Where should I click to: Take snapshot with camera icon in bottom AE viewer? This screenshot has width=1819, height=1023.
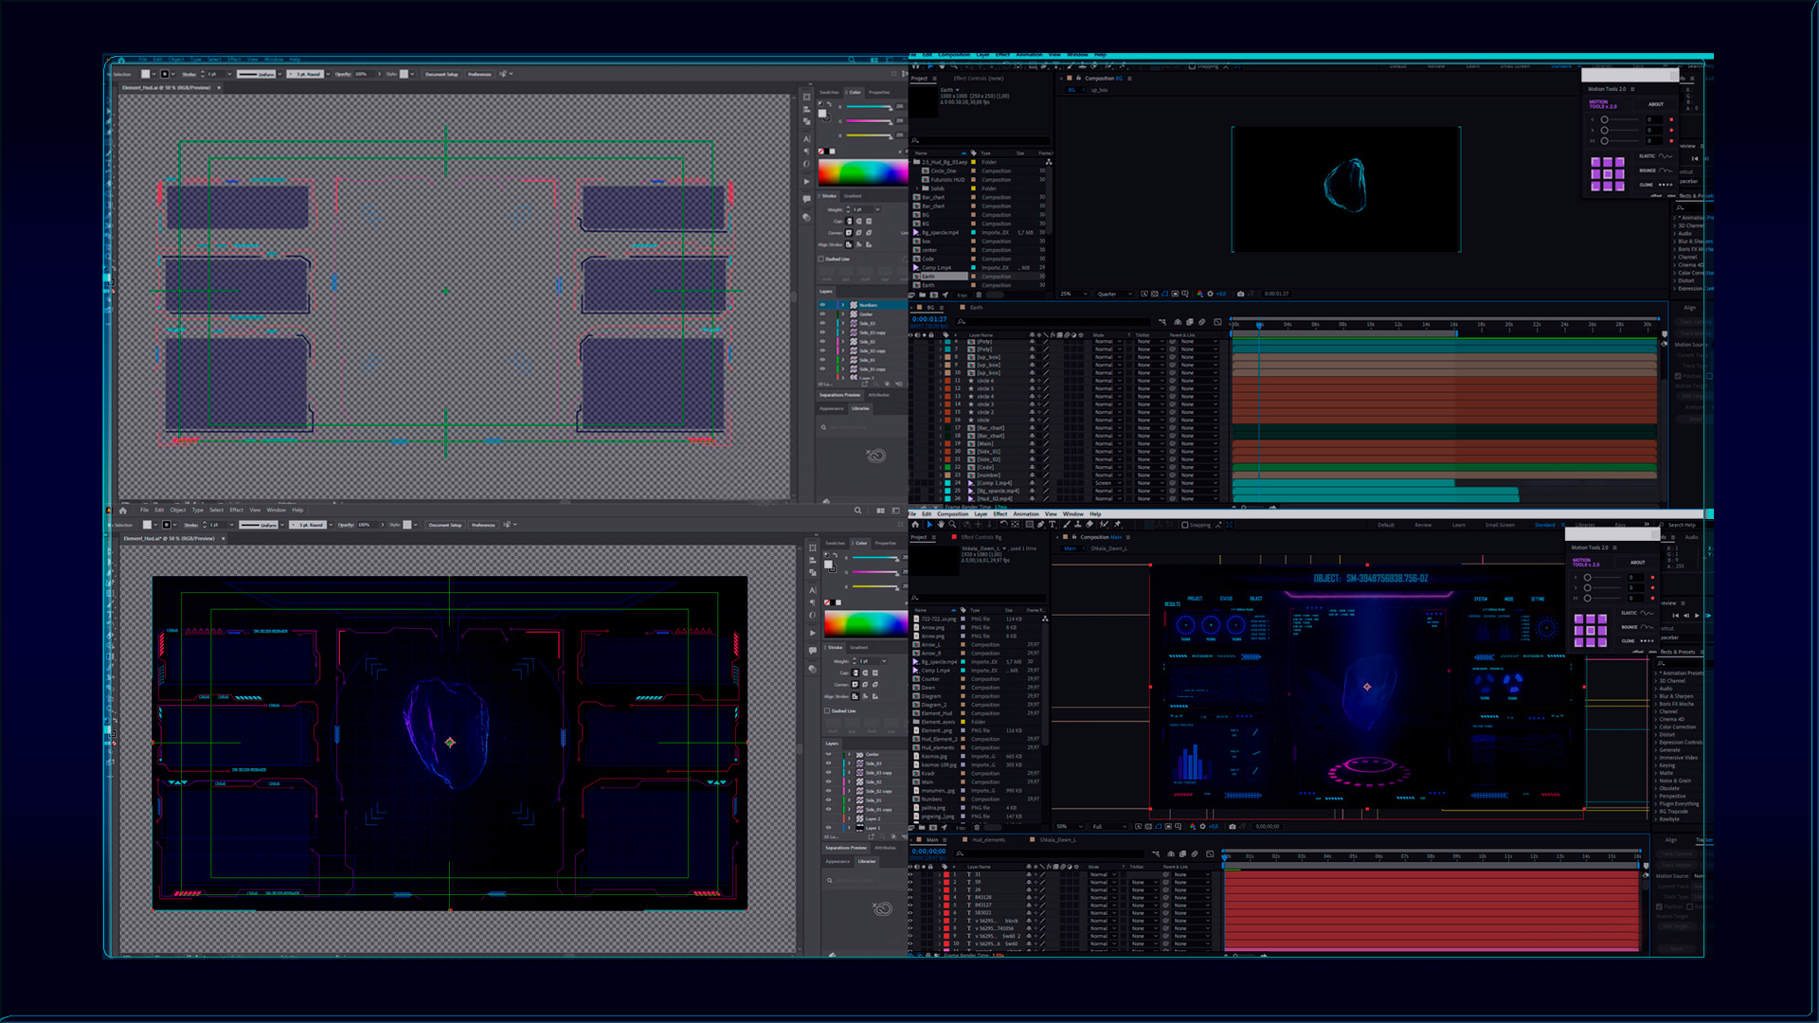(1232, 826)
